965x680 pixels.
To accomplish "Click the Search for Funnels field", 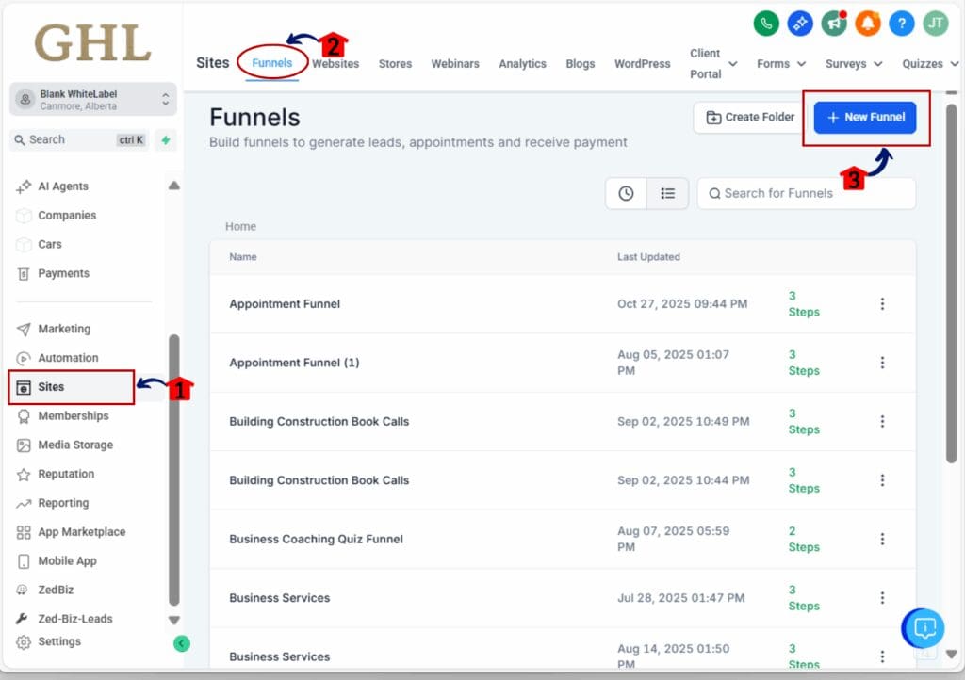I will (806, 193).
